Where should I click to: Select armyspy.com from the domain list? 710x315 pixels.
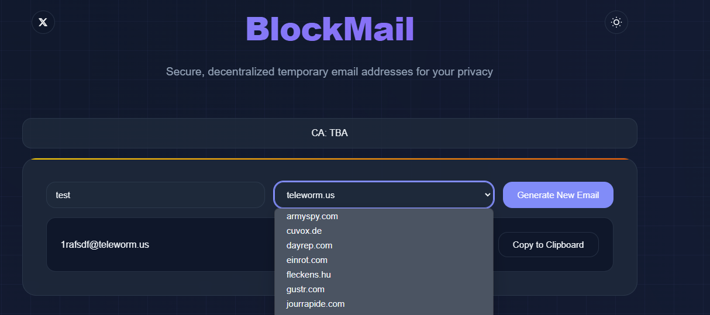point(312,216)
